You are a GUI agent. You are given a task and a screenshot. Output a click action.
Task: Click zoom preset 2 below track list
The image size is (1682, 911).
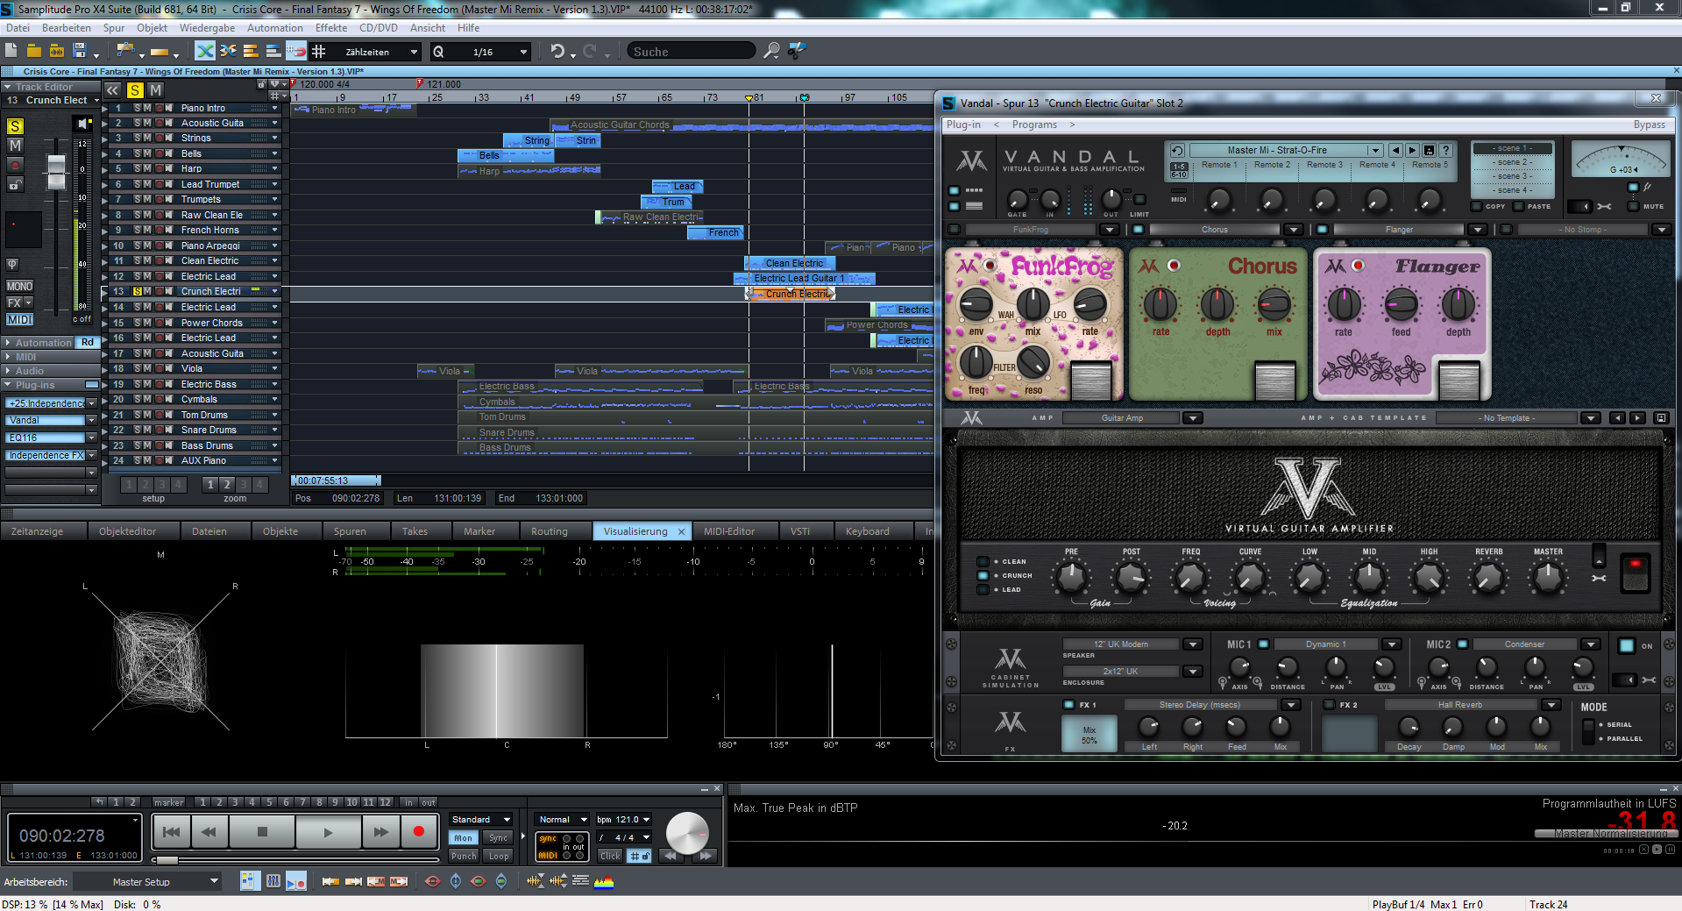pyautogui.click(x=227, y=484)
